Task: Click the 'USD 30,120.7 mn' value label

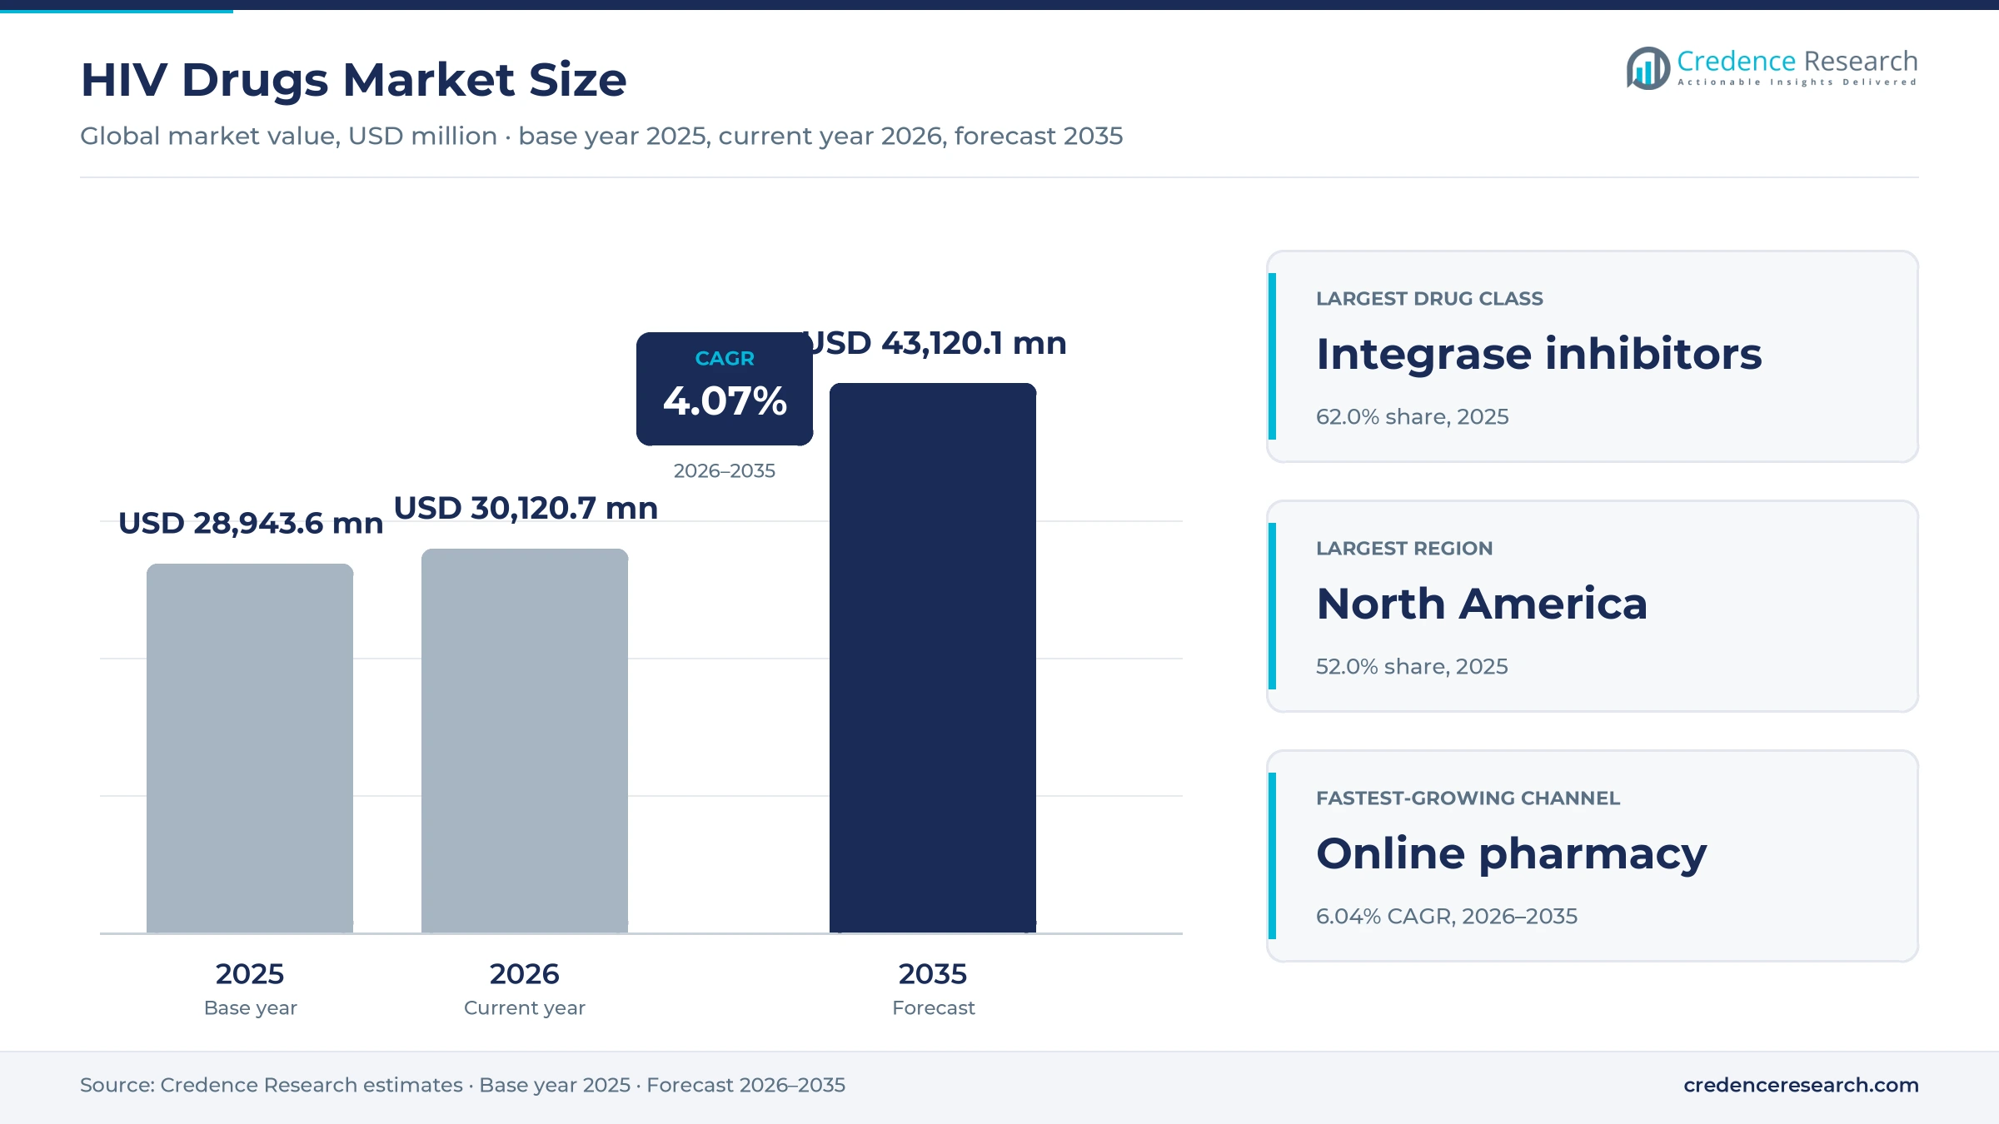Action: [x=526, y=508]
